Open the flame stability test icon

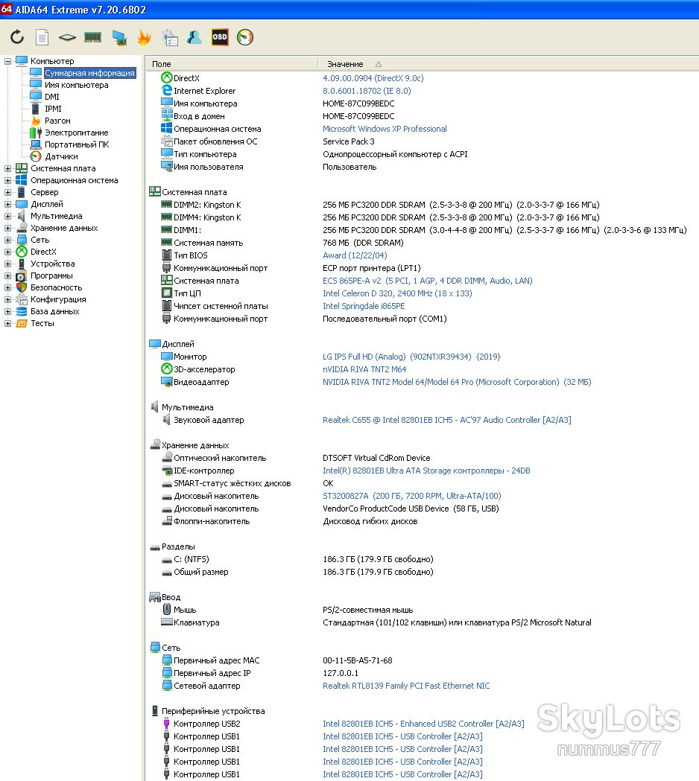coord(144,37)
